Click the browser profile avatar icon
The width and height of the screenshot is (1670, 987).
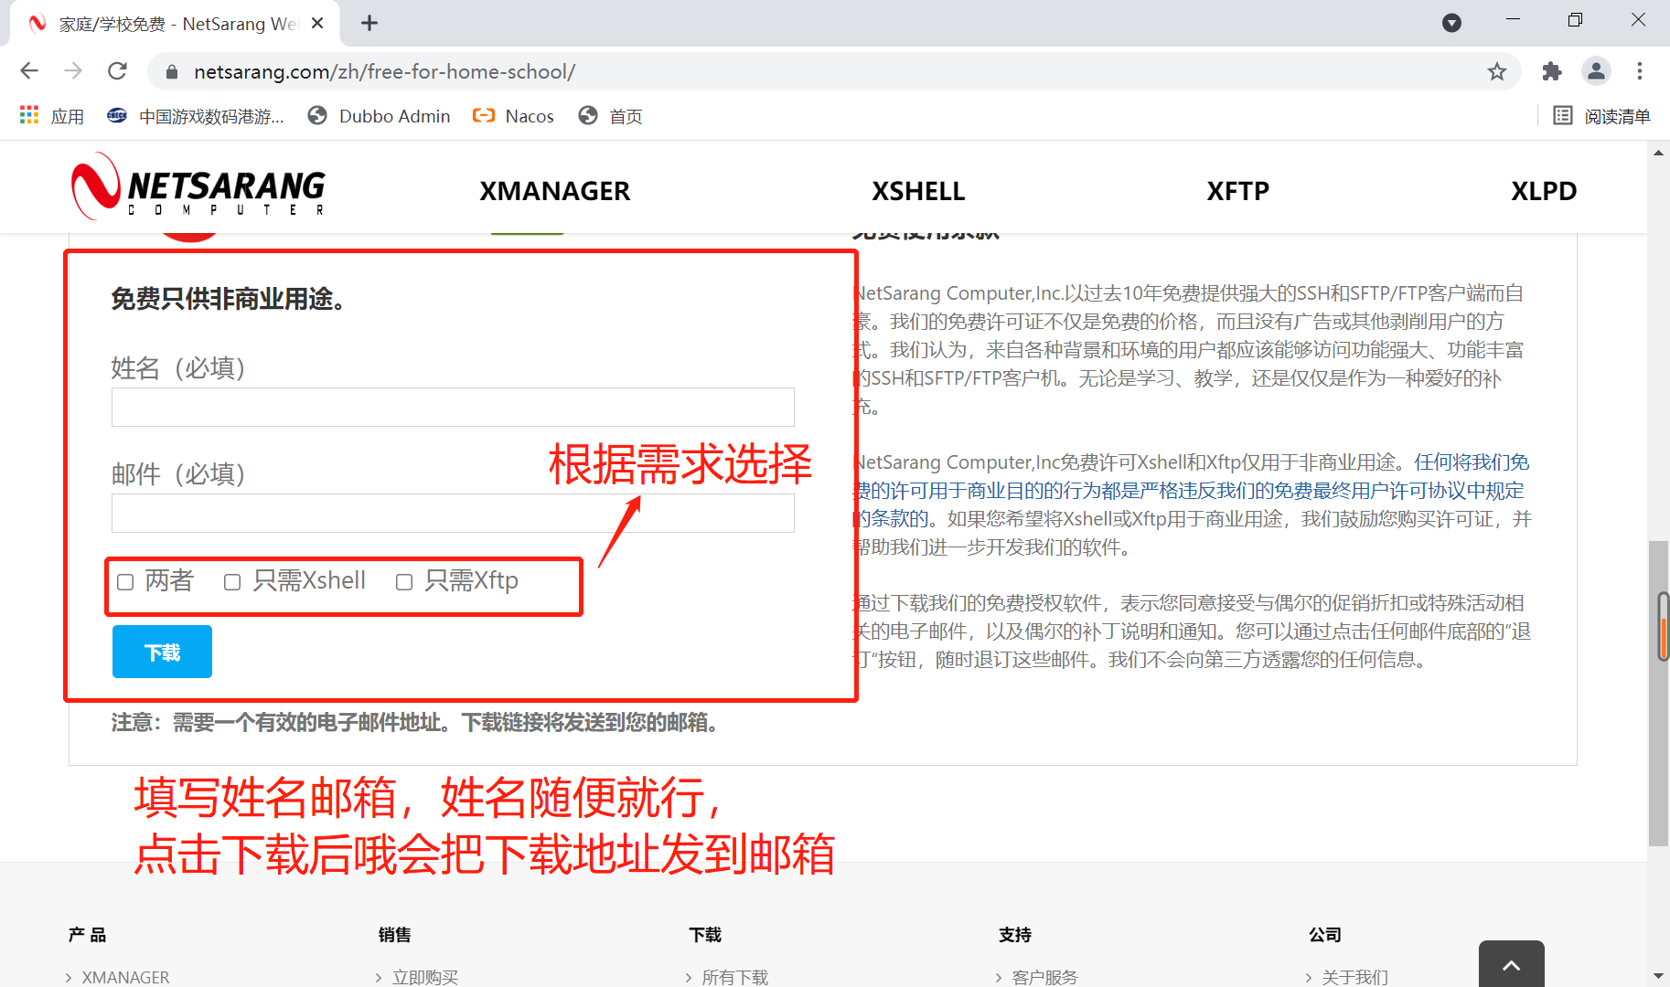point(1596,71)
